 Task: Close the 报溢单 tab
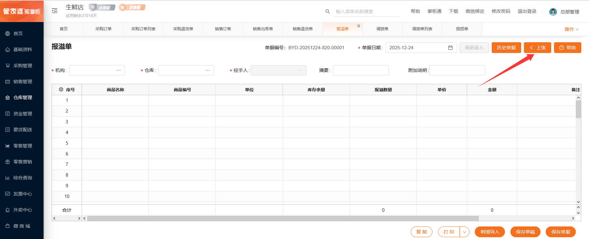[358, 26]
